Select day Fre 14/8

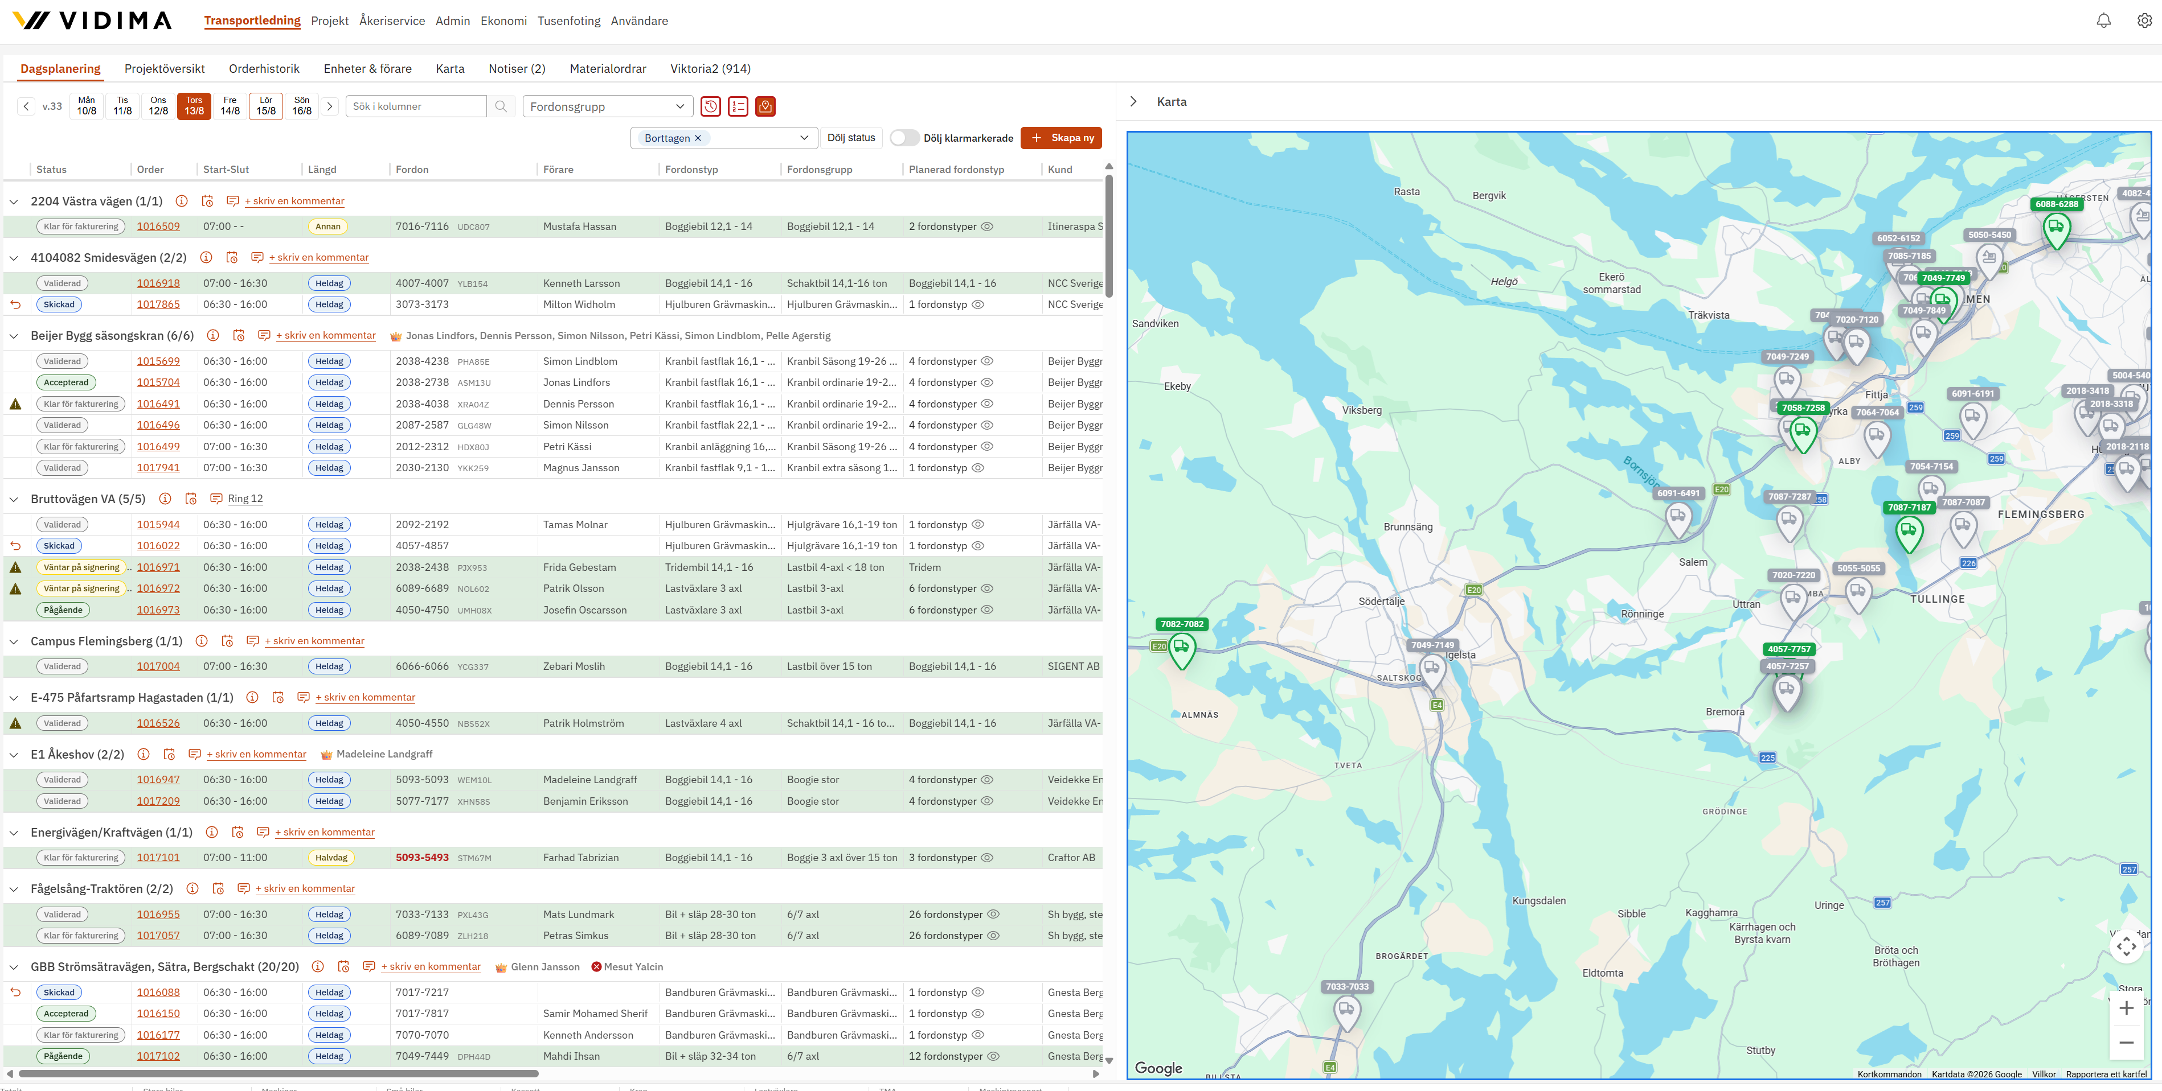(x=230, y=106)
